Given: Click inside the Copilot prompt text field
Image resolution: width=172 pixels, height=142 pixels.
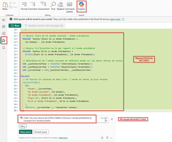Looking at the screenshot, I should point(57,119).
